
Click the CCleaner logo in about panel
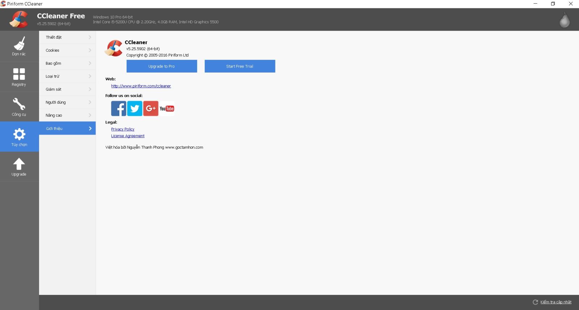click(x=114, y=48)
